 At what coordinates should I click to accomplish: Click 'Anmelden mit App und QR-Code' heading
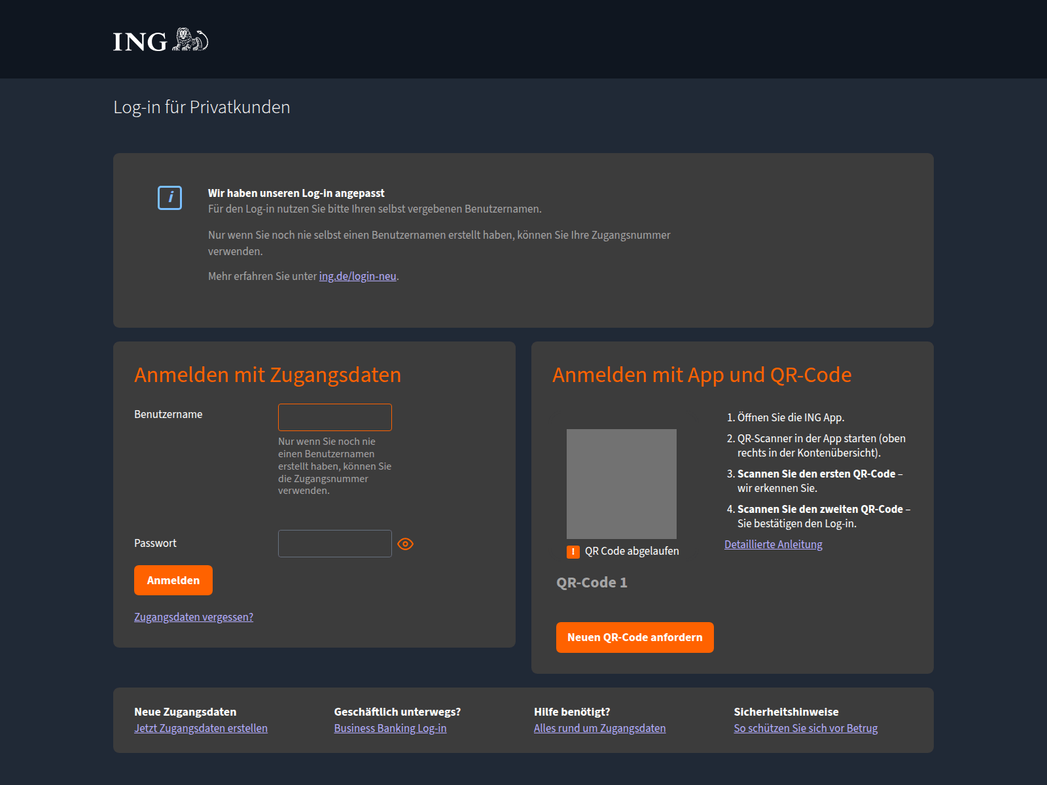pos(702,375)
